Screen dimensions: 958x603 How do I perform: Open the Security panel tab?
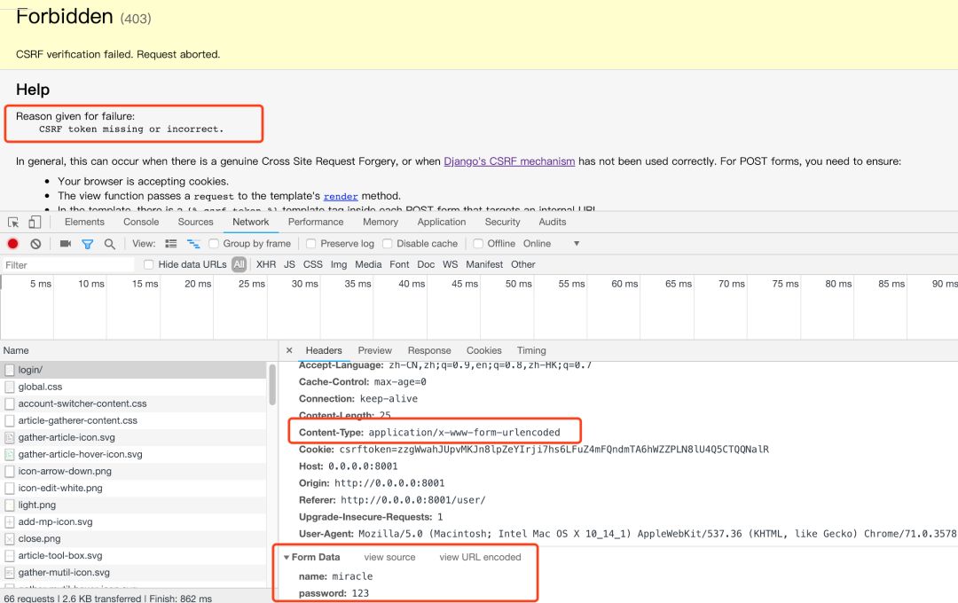502,223
